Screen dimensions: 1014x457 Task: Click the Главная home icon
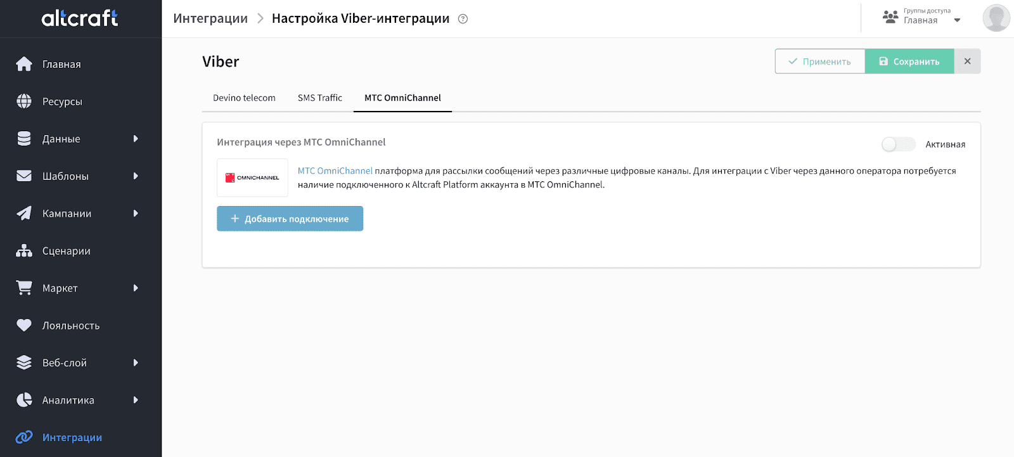tap(24, 64)
